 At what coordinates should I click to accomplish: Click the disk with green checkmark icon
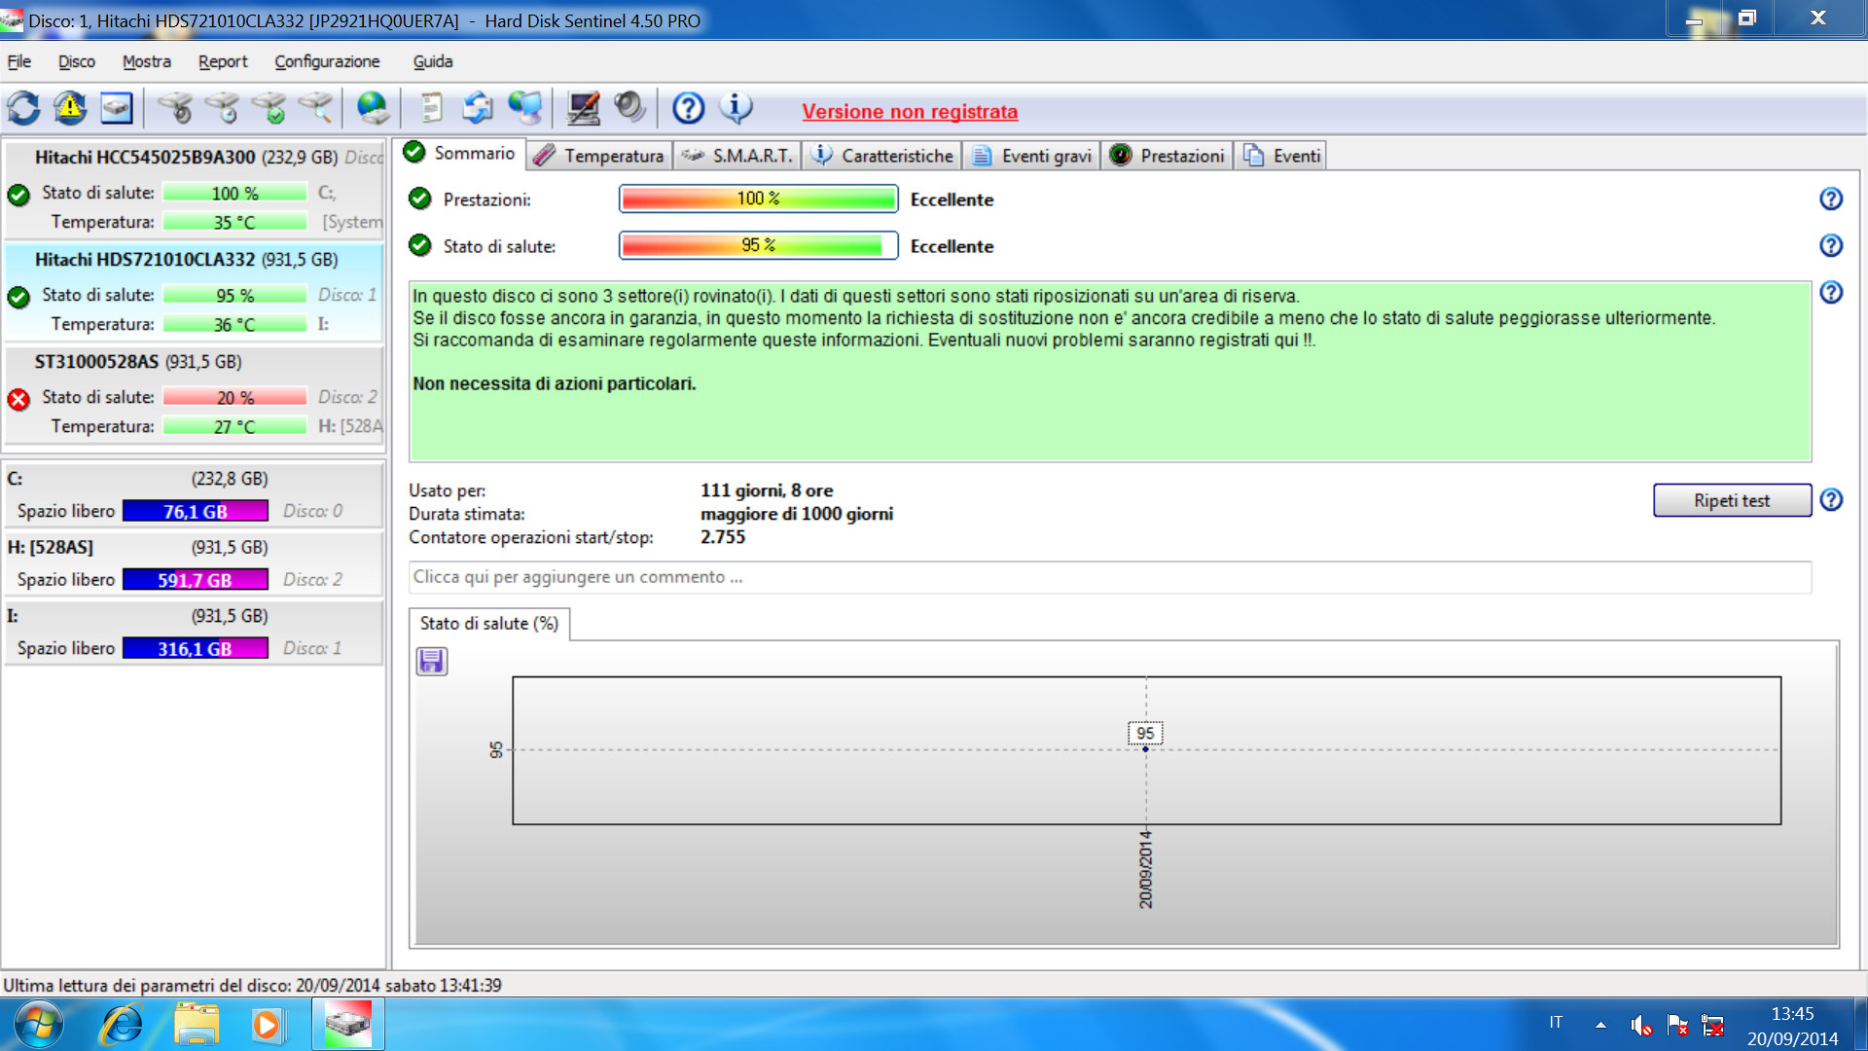coord(269,108)
